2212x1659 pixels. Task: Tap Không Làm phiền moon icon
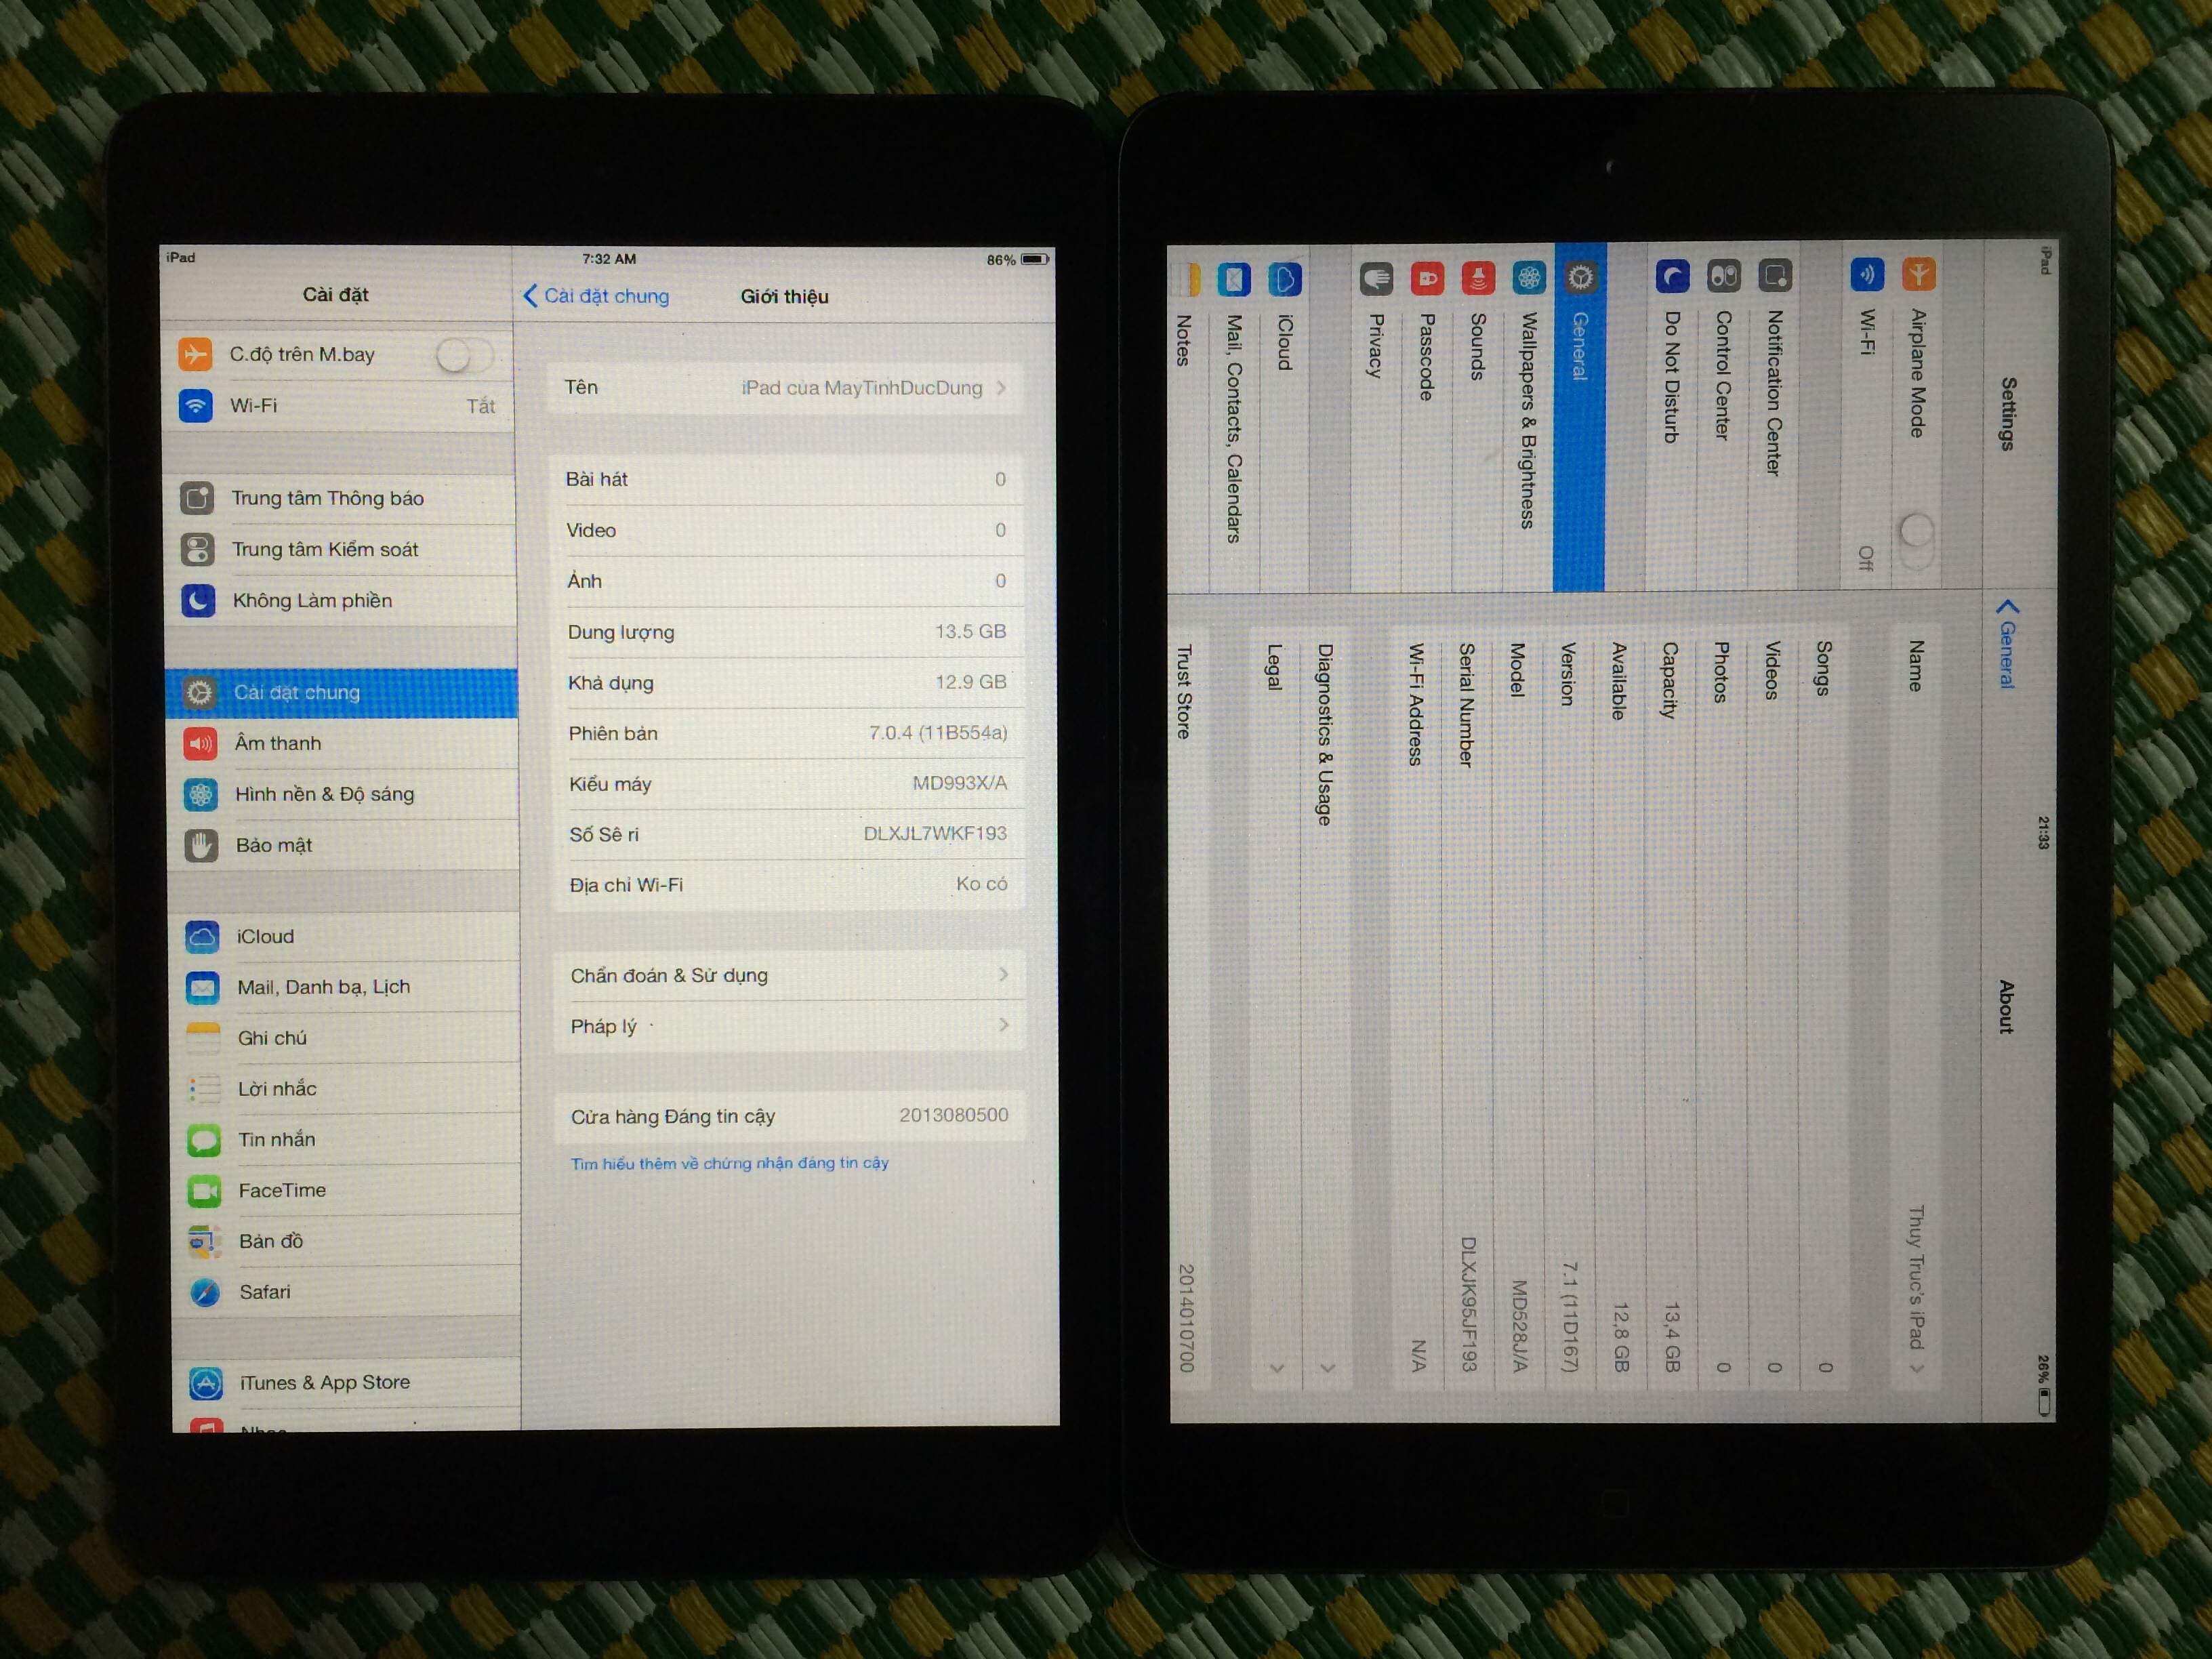coord(199,600)
